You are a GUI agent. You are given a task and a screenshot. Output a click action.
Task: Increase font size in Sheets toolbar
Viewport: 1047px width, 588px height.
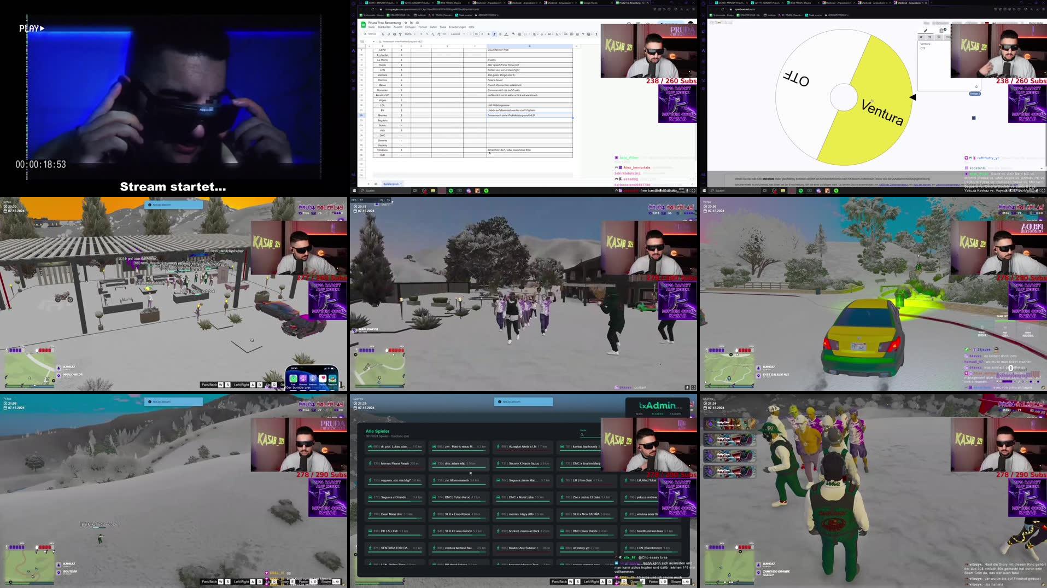click(482, 34)
